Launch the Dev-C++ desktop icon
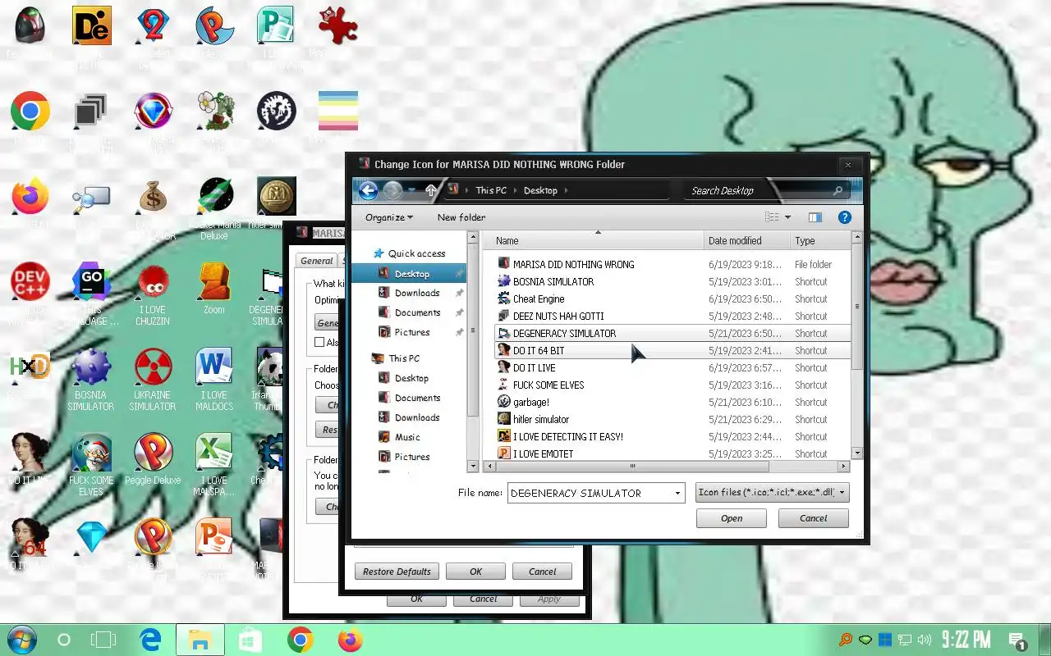 pyautogui.click(x=30, y=282)
